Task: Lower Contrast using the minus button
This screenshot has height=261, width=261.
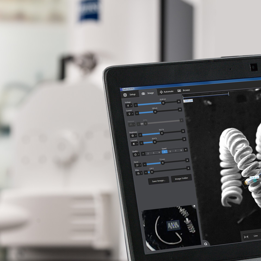Action: [x=141, y=143]
